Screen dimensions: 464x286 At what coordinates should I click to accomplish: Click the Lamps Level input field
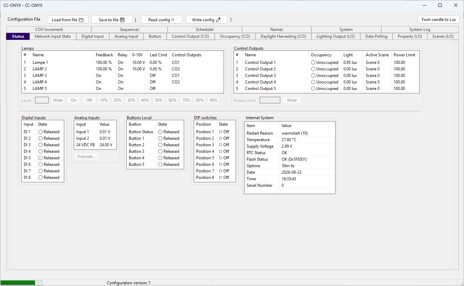tap(42, 100)
